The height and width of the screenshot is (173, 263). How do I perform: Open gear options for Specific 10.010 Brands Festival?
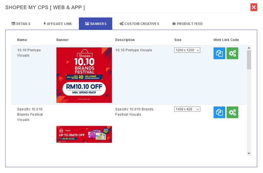[x=232, y=112]
